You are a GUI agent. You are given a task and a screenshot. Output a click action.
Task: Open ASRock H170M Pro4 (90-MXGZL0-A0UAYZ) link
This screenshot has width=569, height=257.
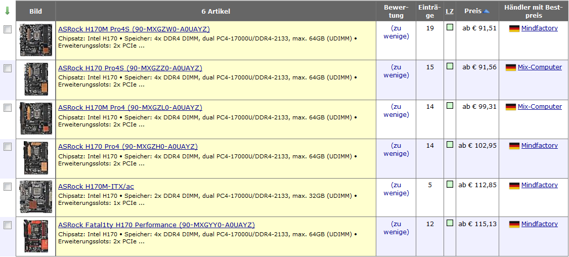130,107
